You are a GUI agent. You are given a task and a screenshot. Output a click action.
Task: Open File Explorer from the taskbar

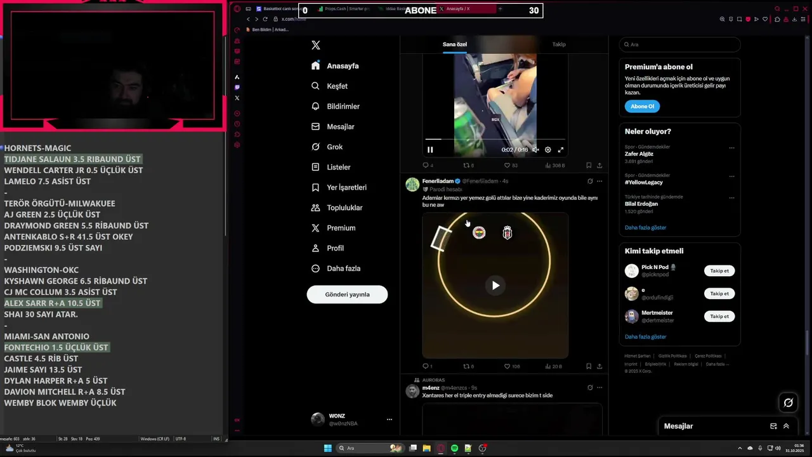tap(427, 448)
